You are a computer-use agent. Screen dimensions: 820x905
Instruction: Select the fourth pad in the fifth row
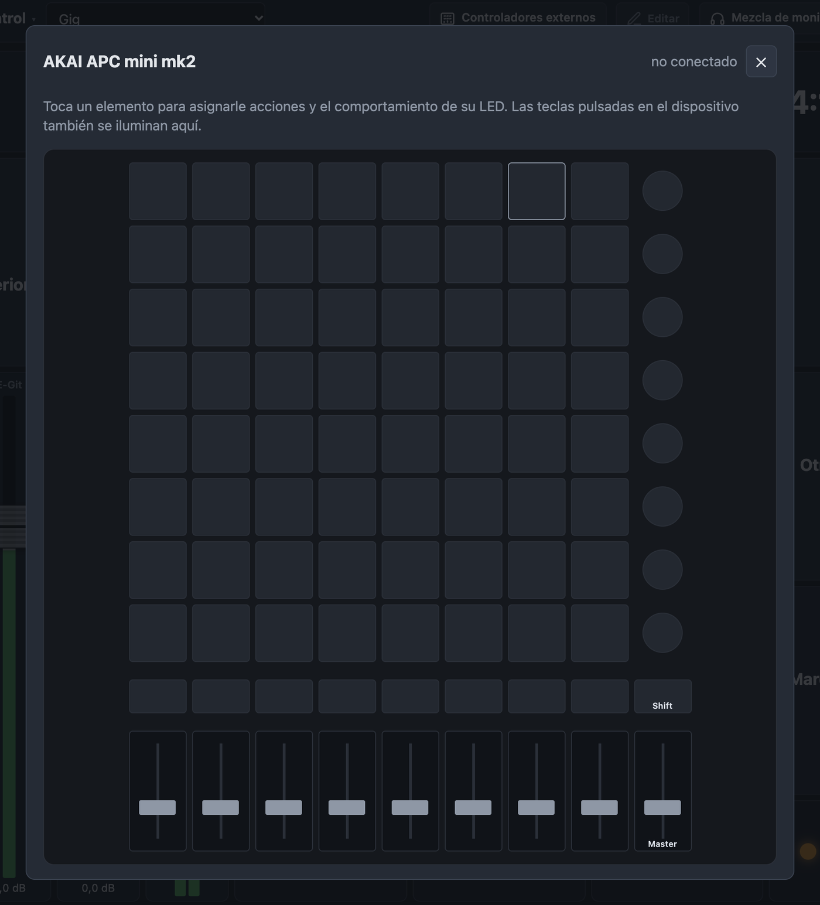click(347, 444)
